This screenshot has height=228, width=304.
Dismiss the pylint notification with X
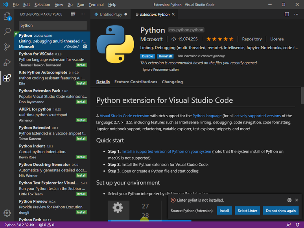(297, 200)
